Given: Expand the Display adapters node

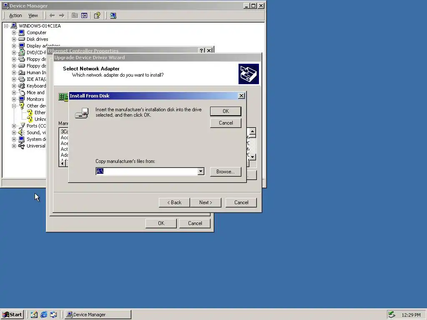Looking at the screenshot, I should (14, 46).
